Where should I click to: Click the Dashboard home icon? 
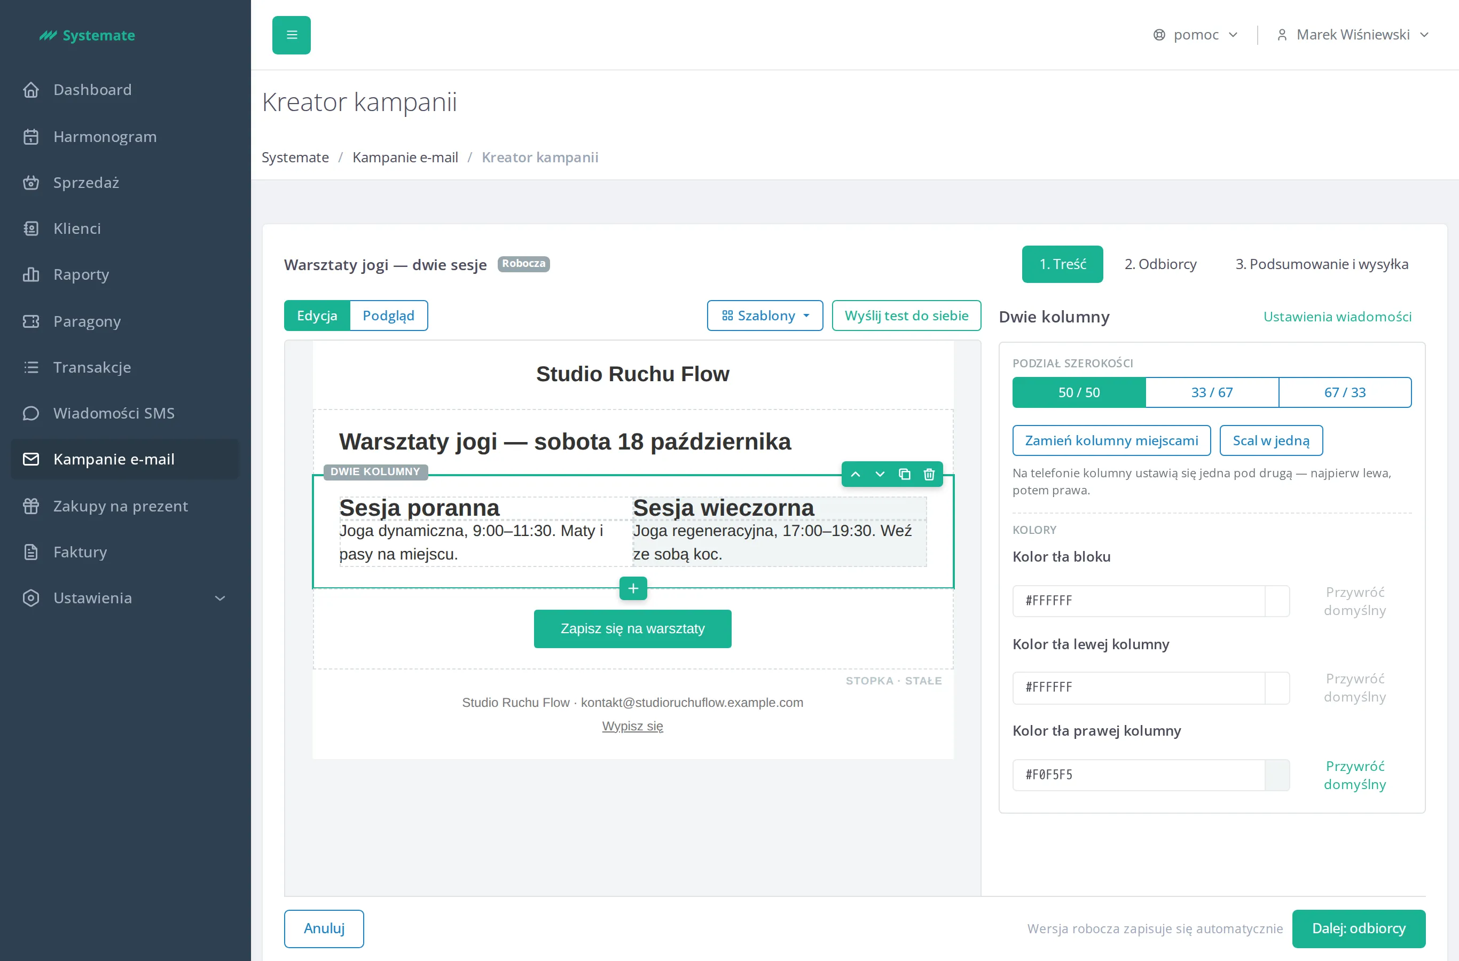tap(30, 90)
